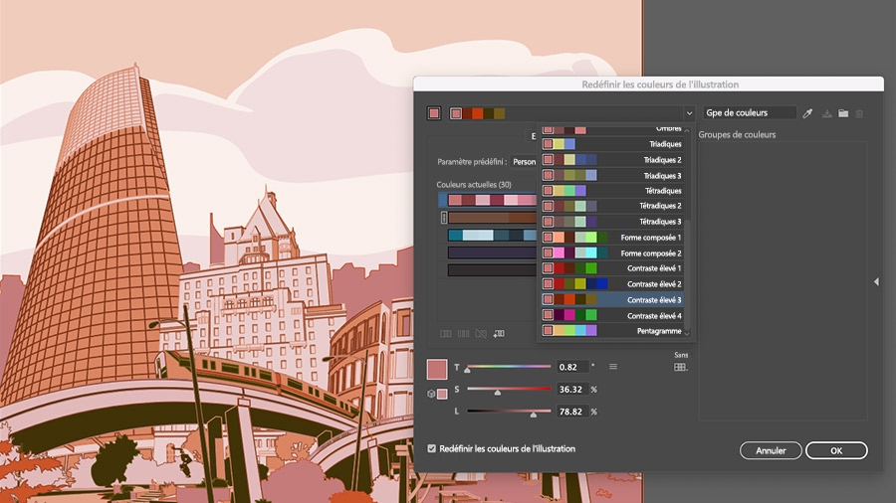Choose Pentagramme harmony rule

pyautogui.click(x=612, y=331)
